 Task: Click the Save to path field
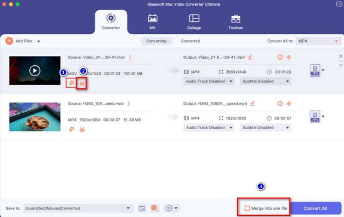[x=74, y=208]
